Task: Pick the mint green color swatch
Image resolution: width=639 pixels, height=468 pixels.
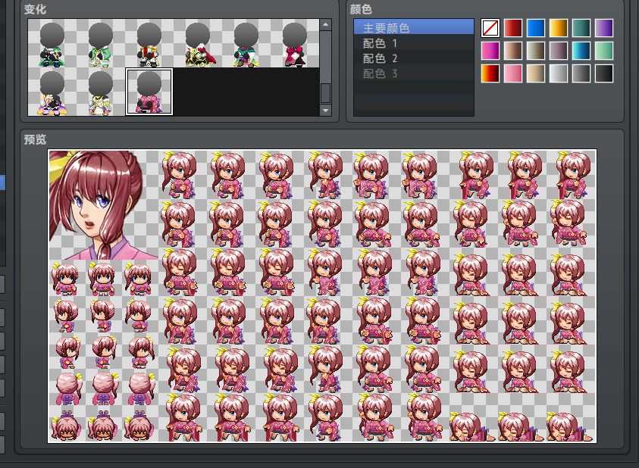Action: [x=604, y=51]
